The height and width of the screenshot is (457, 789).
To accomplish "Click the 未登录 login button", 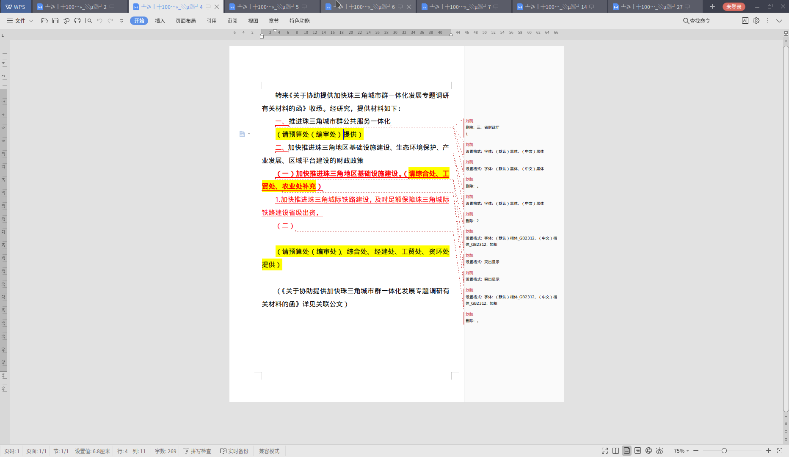I will (734, 7).
